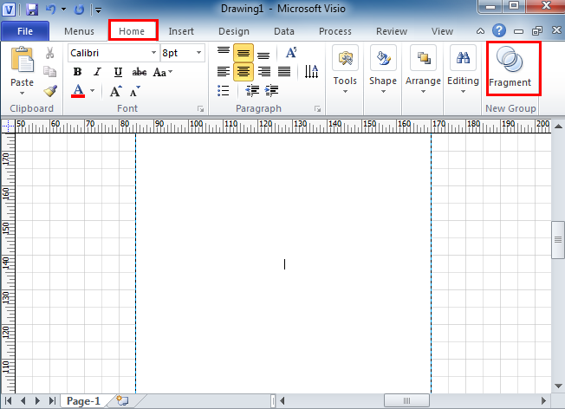565x409 pixels.
Task: Open the Calibri font name dropdown
Action: click(154, 53)
